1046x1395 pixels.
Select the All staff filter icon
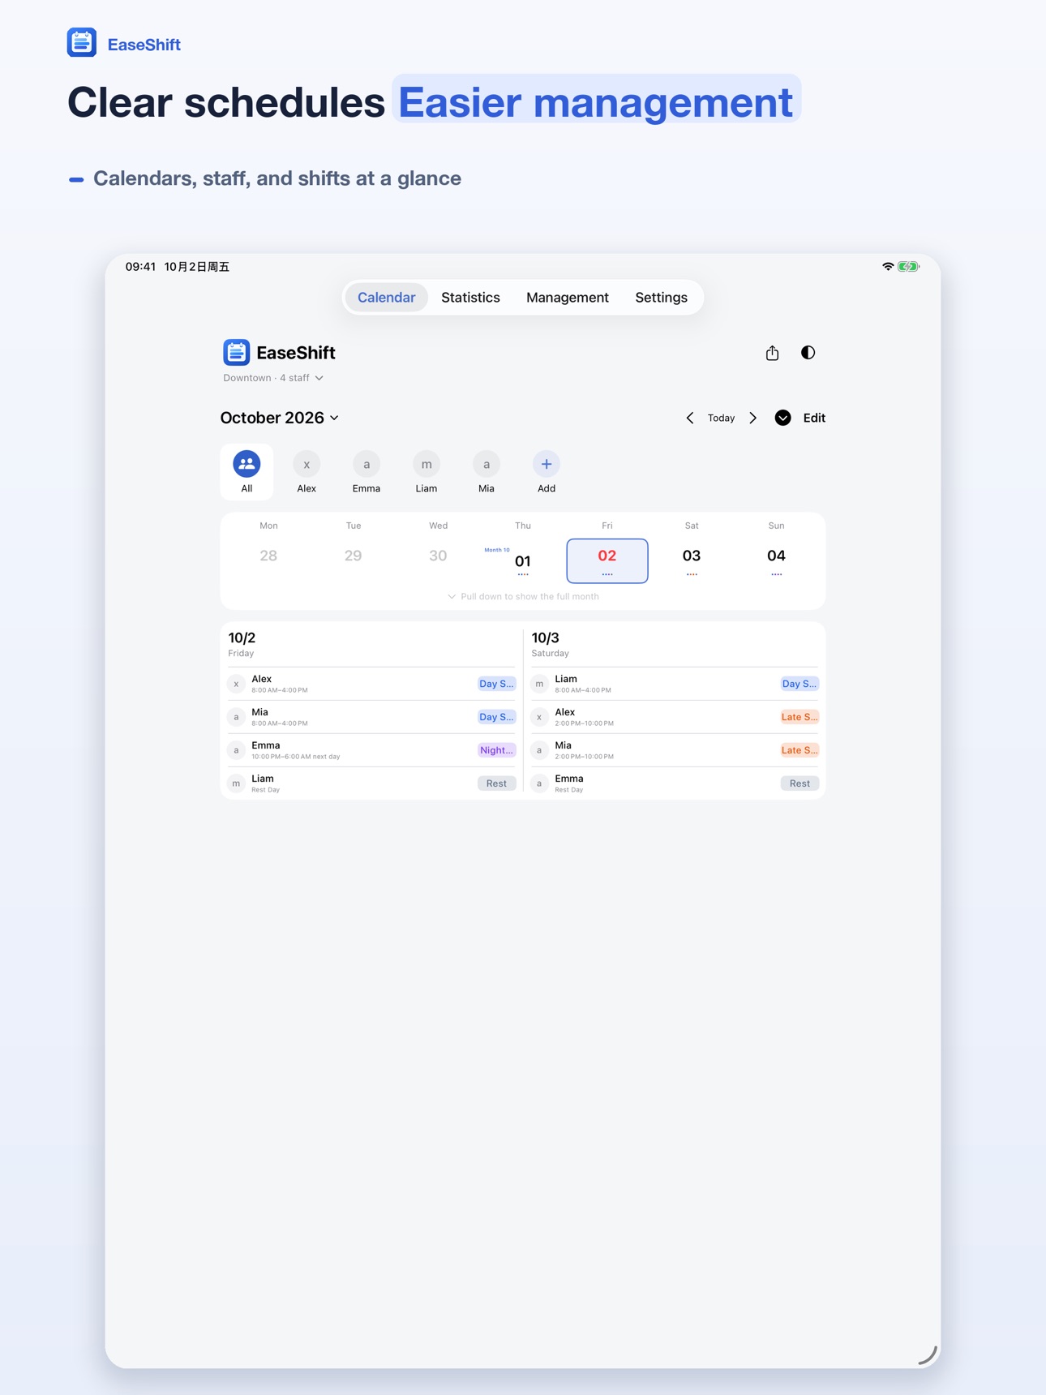[246, 464]
